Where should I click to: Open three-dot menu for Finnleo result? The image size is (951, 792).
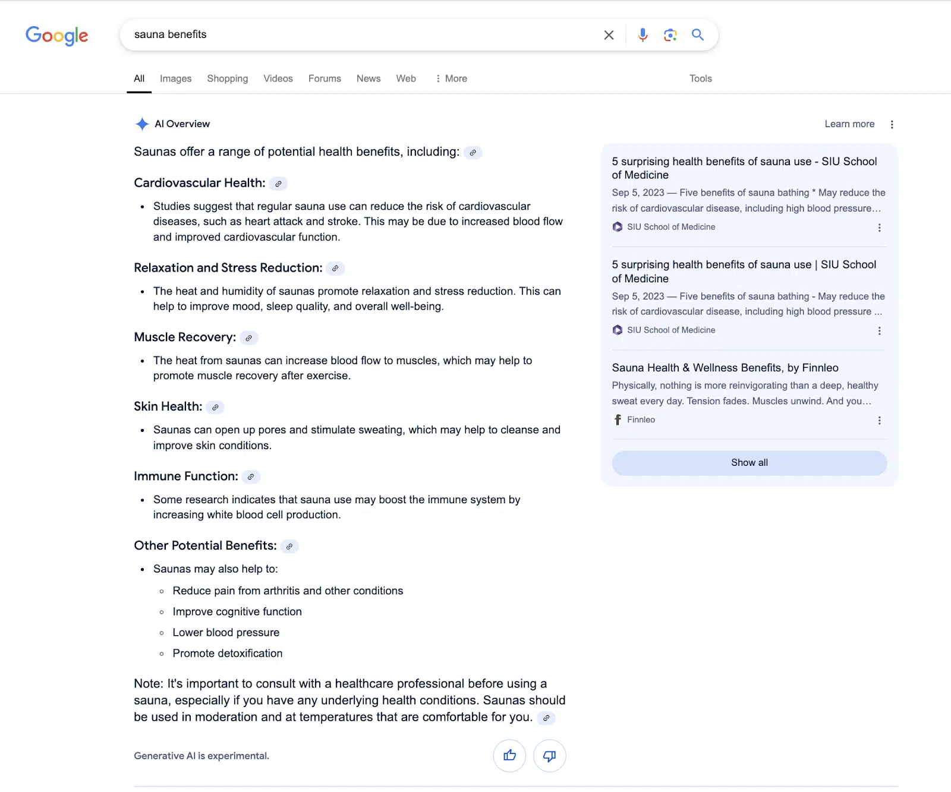coord(879,420)
